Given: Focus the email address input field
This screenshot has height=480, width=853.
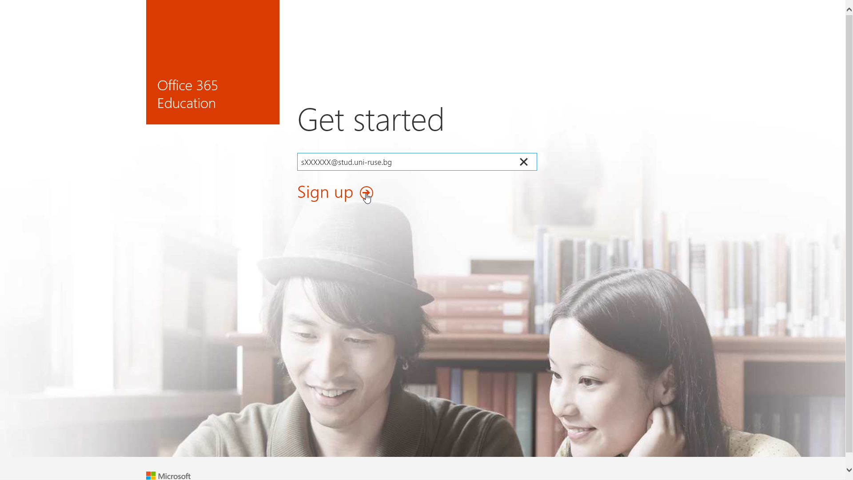Looking at the screenshot, I should (417, 162).
